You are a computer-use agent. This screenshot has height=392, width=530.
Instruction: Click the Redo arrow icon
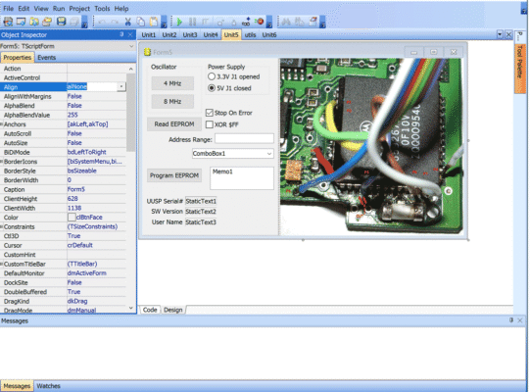[115, 22]
